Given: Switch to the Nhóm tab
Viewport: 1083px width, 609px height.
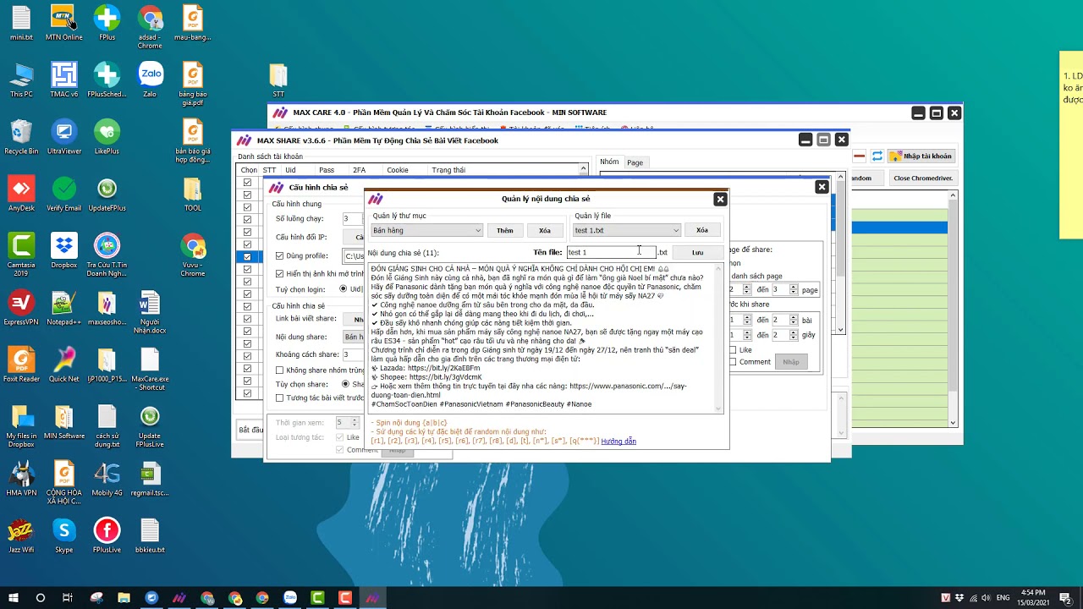Looking at the screenshot, I should click(609, 162).
